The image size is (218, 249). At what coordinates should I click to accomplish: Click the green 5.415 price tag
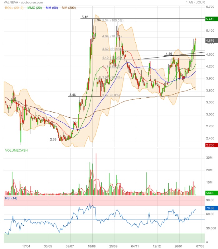pos(211,19)
